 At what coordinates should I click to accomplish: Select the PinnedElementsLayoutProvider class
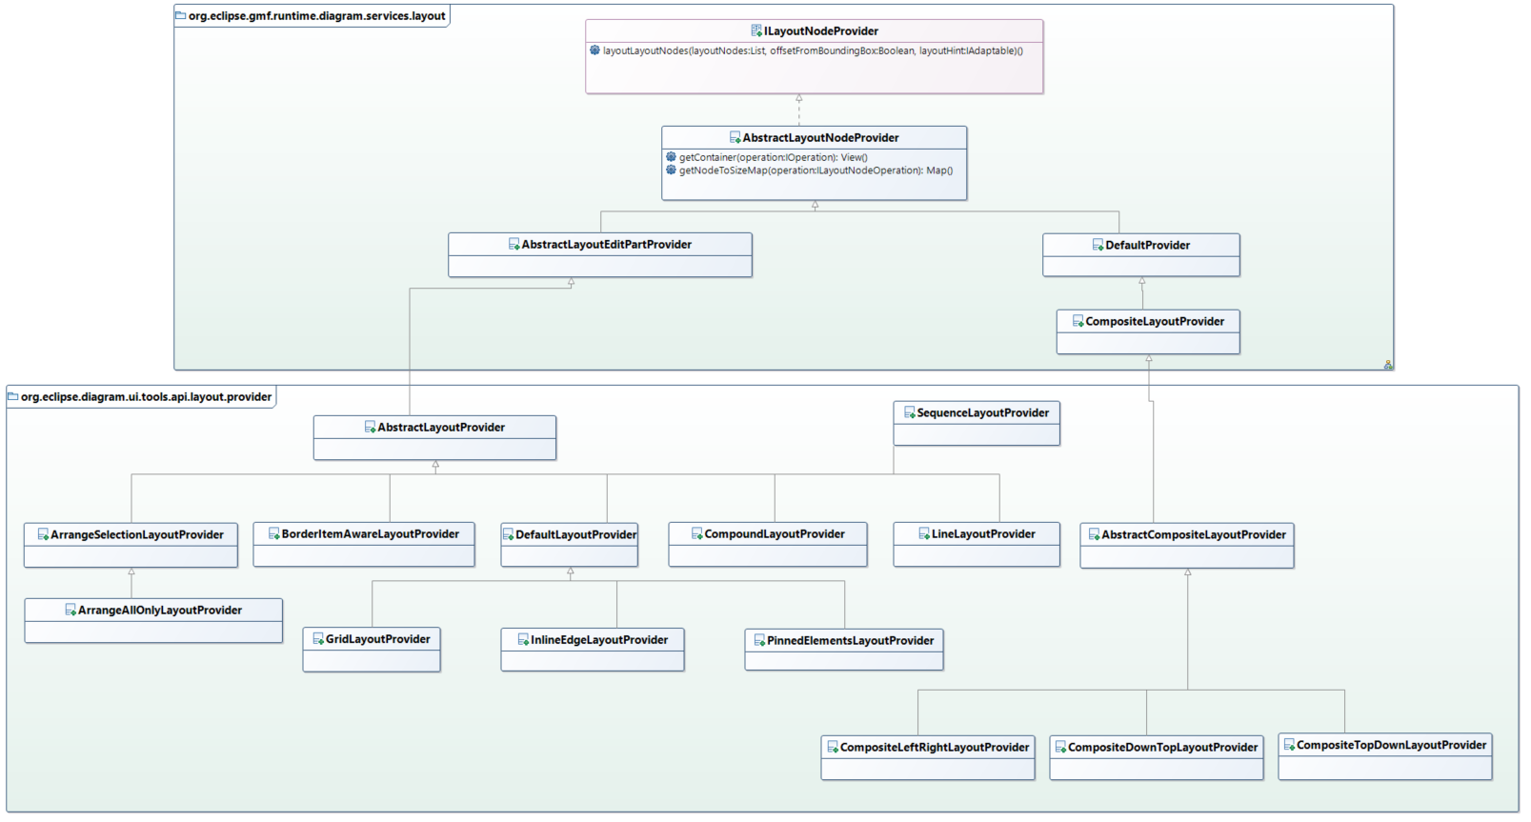[850, 641]
